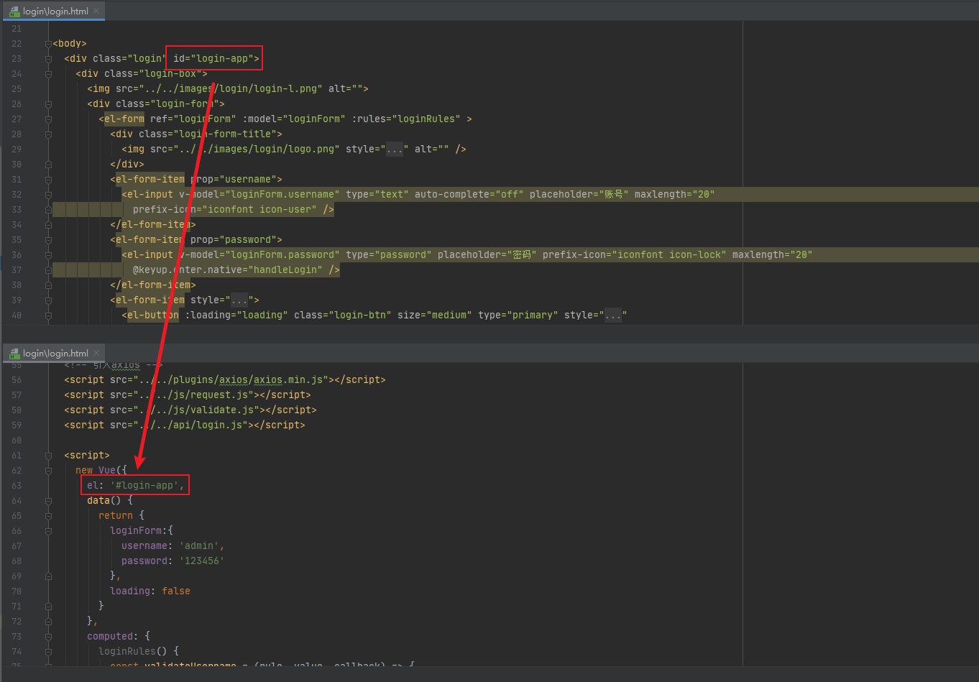Collapse login-form-title div at line 28

pos(48,134)
